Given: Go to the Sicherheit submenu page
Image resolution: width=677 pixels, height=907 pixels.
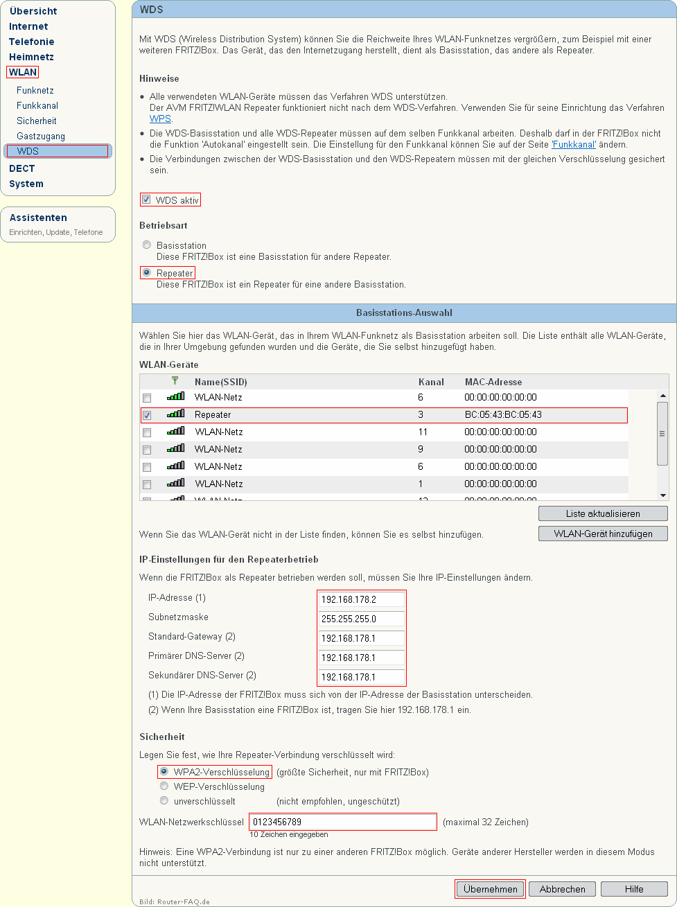Looking at the screenshot, I should 37,121.
